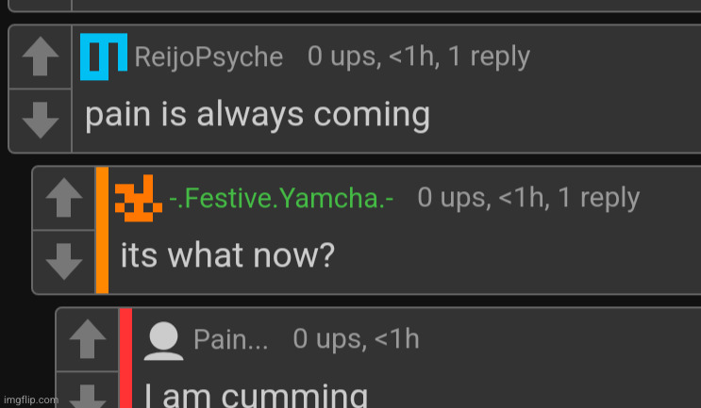Screen dimensions: 701x408
Task: Downvote the -.Festive.Yamcha.- comment
Action: 64,261
